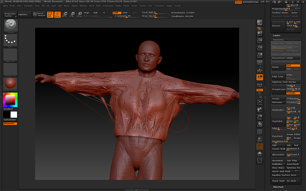Toggle Persp perspective icon

[x=260, y=62]
